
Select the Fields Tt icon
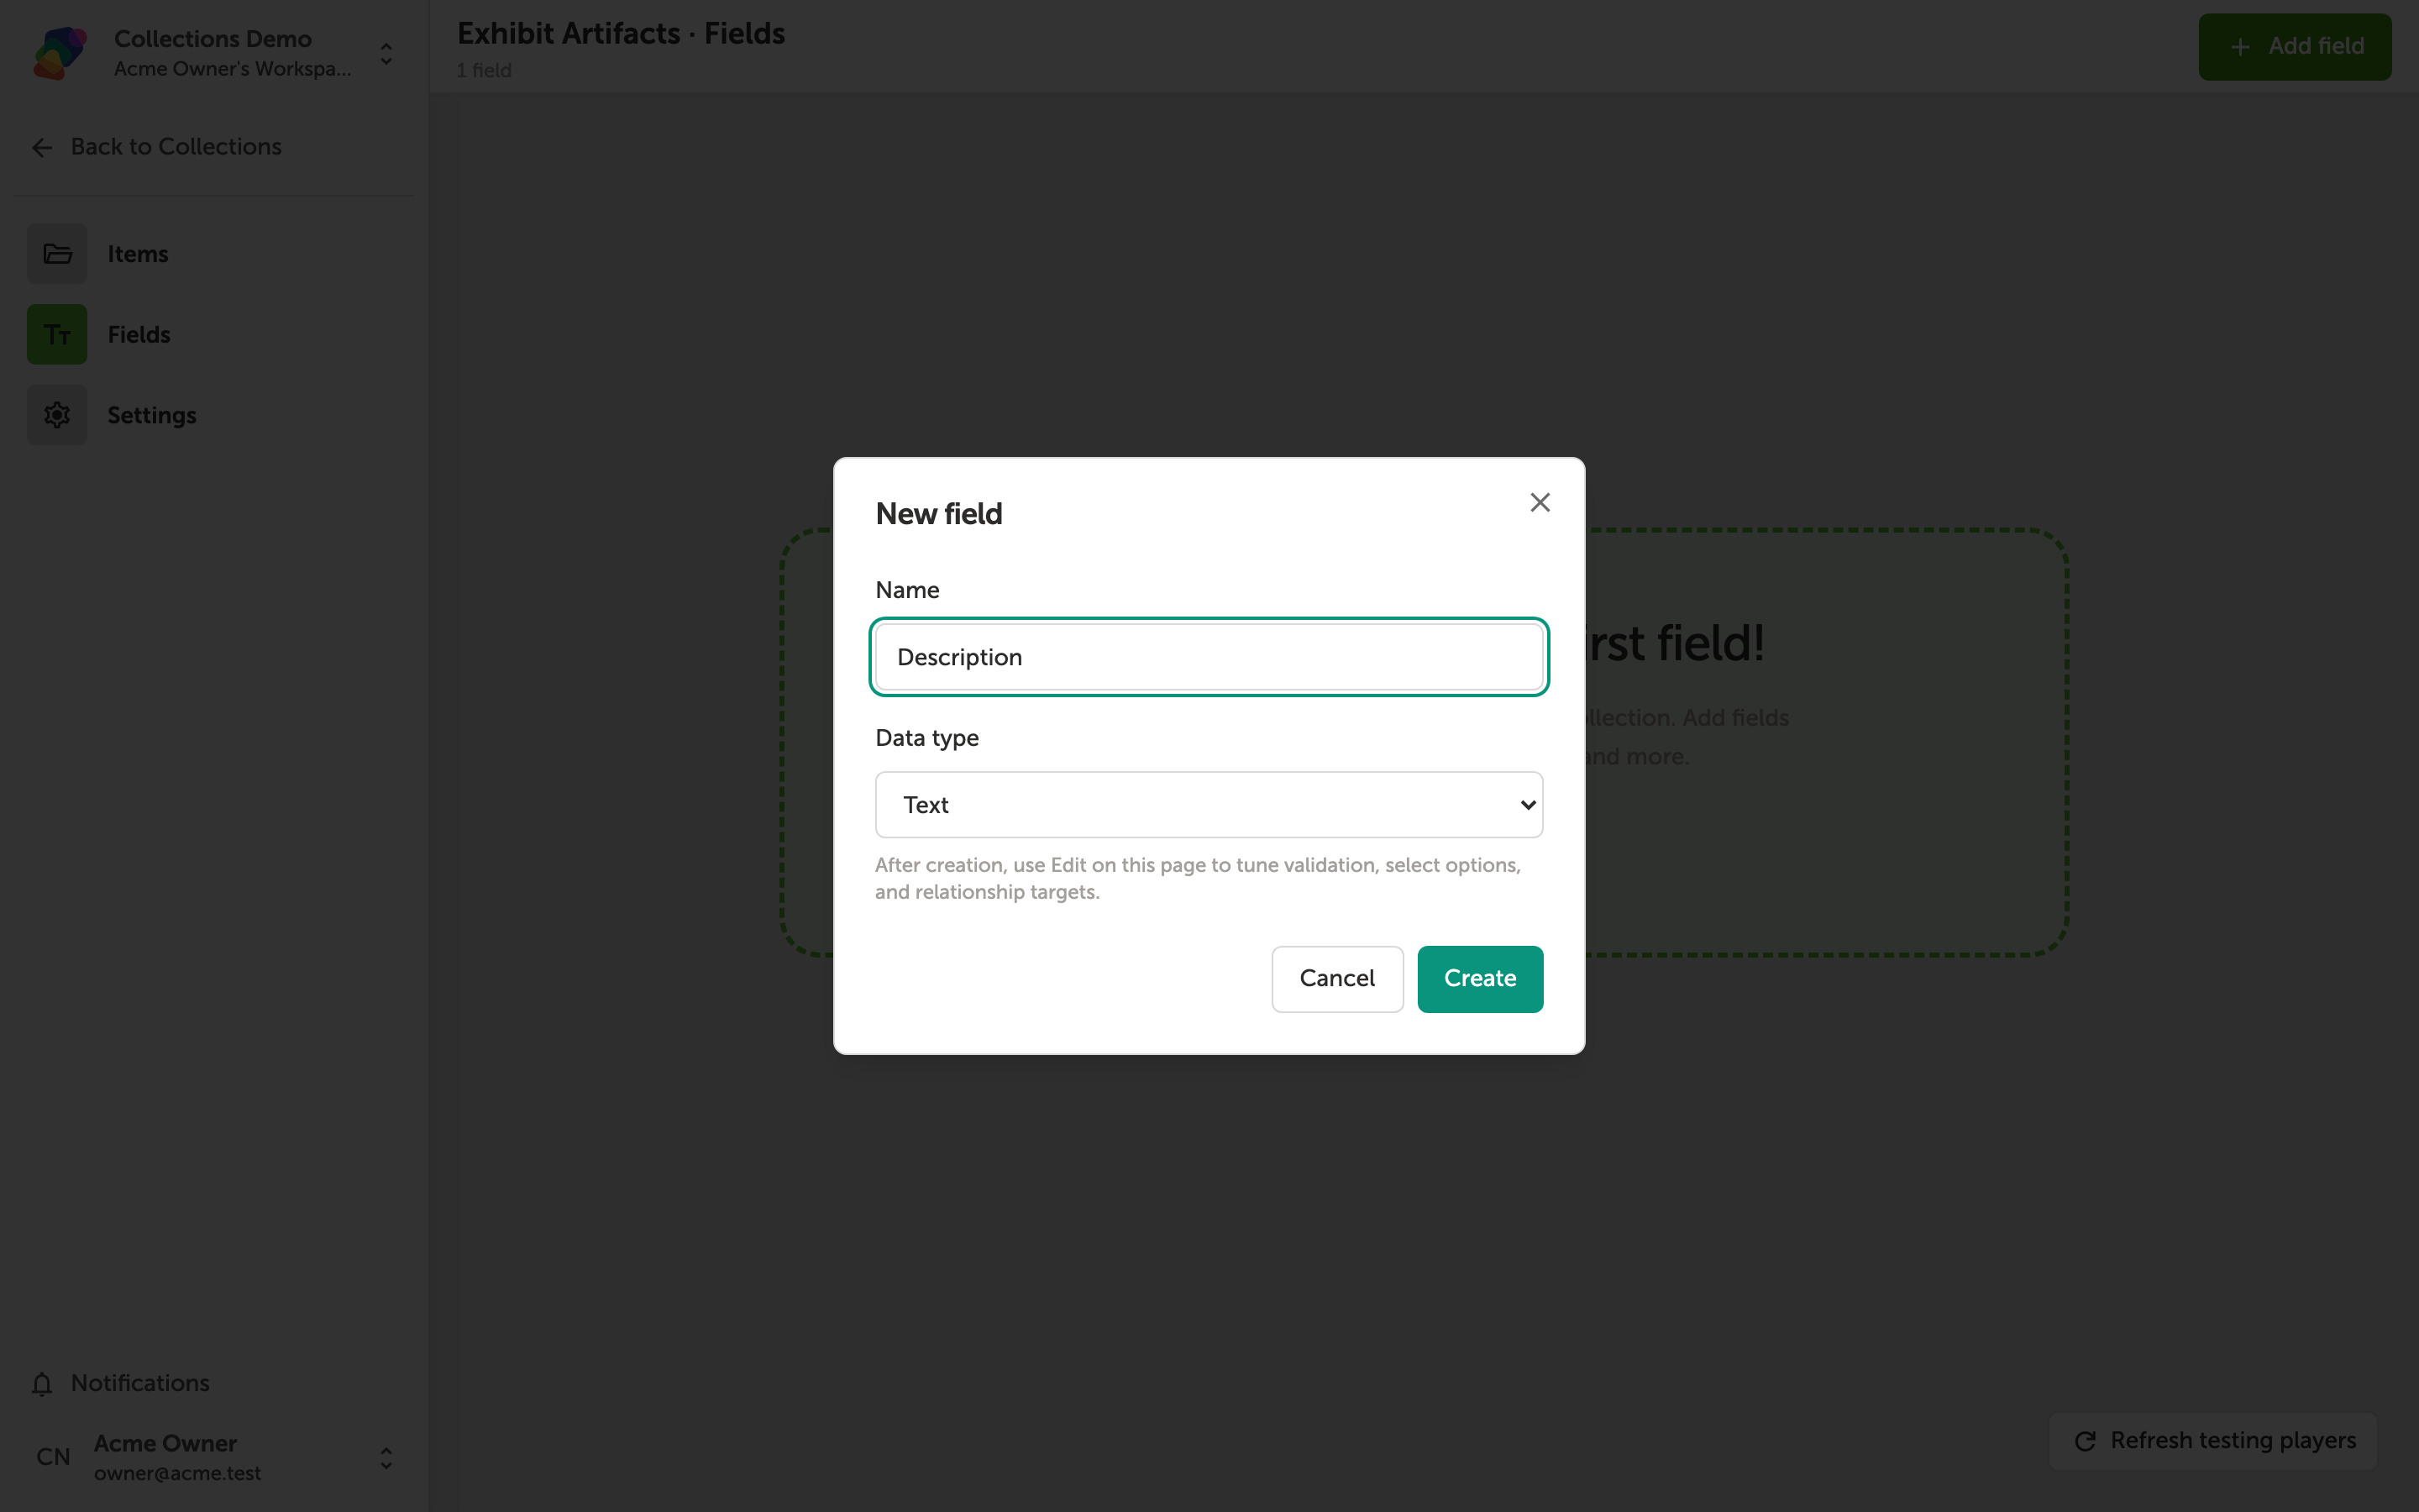point(57,334)
